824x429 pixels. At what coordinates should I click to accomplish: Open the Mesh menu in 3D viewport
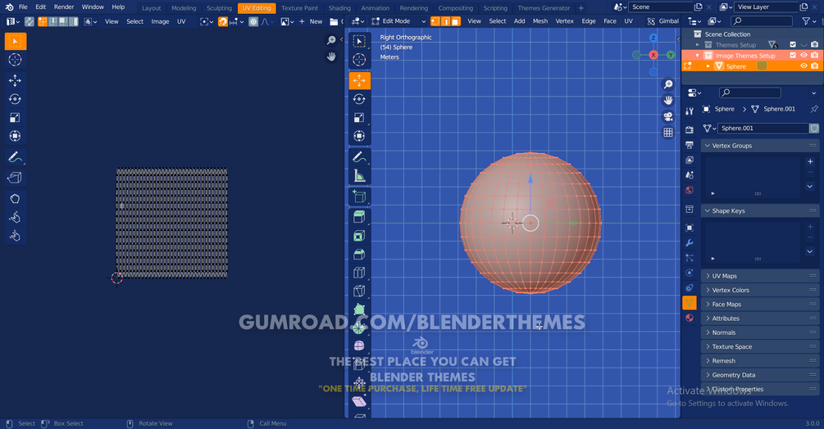(540, 21)
